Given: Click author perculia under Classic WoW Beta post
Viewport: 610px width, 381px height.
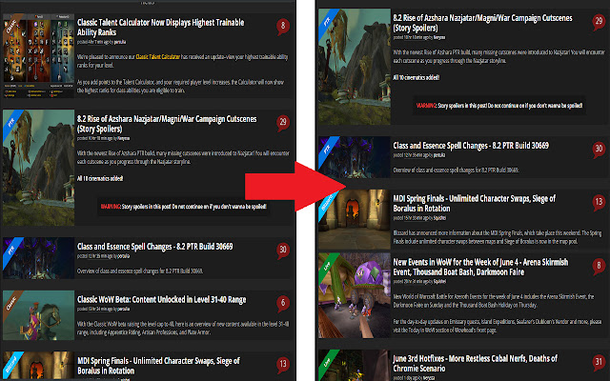Looking at the screenshot, I should coord(123,309).
